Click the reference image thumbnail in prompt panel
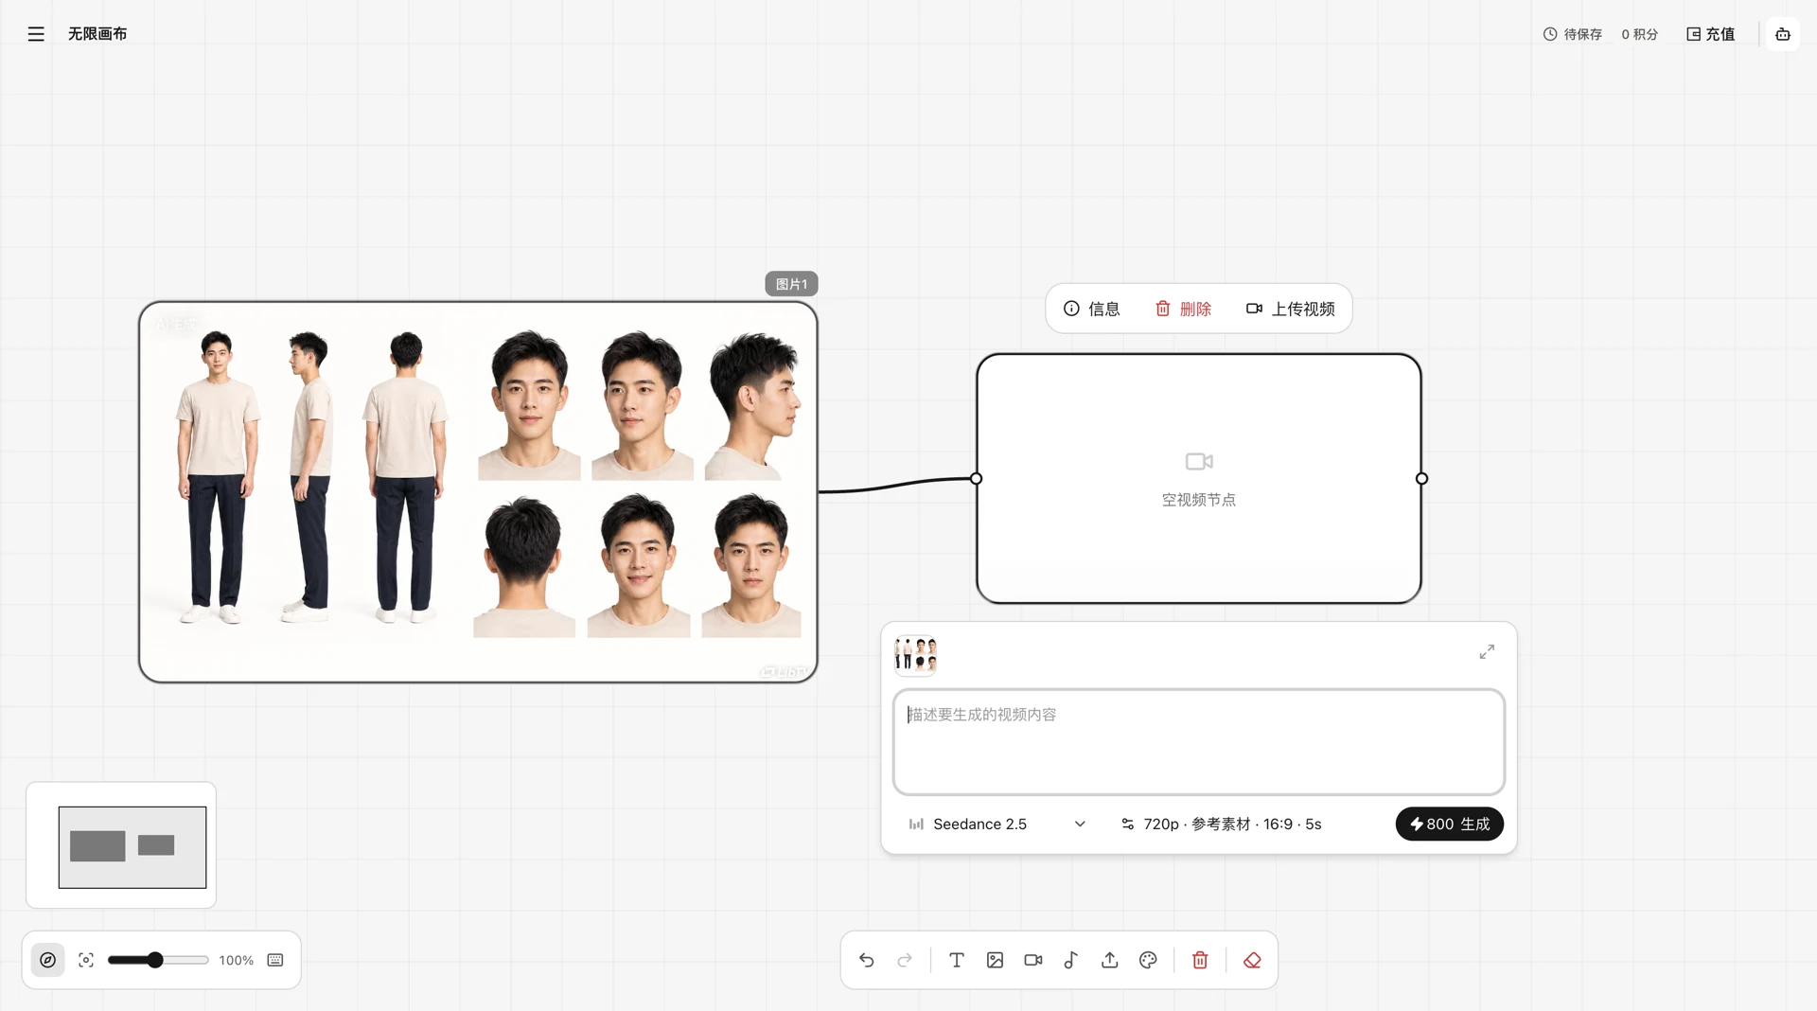 click(915, 654)
